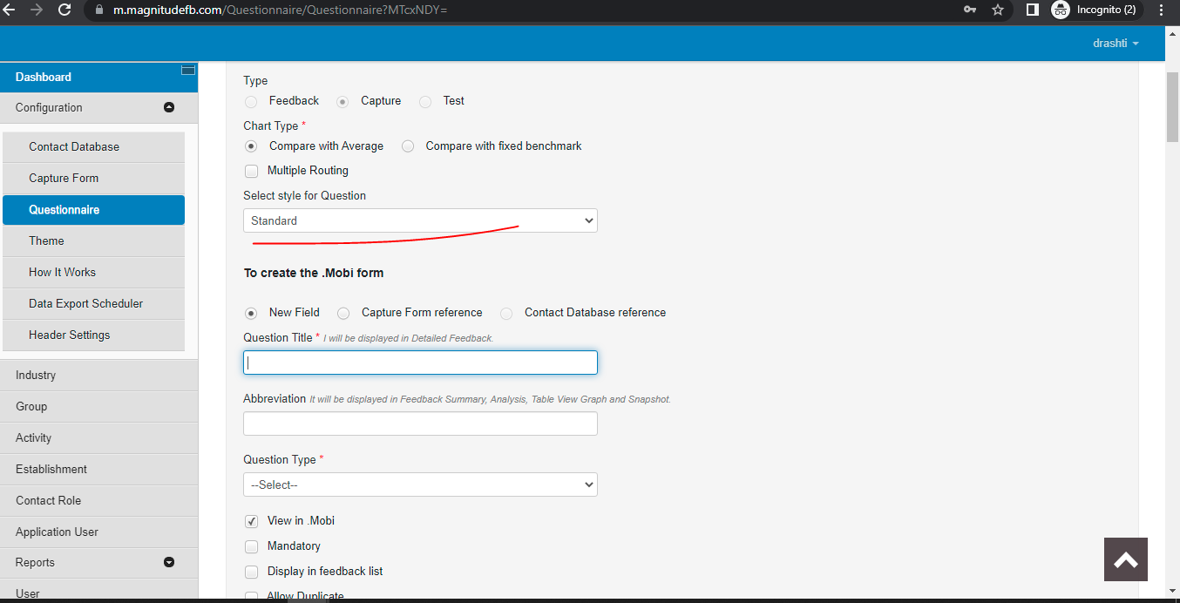Image resolution: width=1180 pixels, height=603 pixels.
Task: Open the Select style for Question dropdown
Action: (420, 221)
